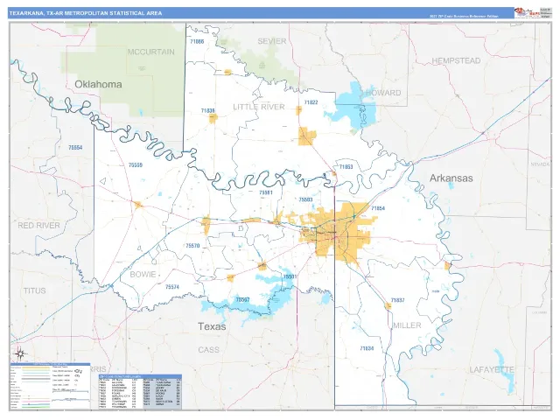Select ZIP code label 75554

point(75,148)
